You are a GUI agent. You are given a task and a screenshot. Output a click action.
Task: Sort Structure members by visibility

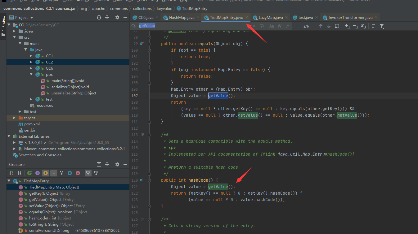(x=11, y=173)
